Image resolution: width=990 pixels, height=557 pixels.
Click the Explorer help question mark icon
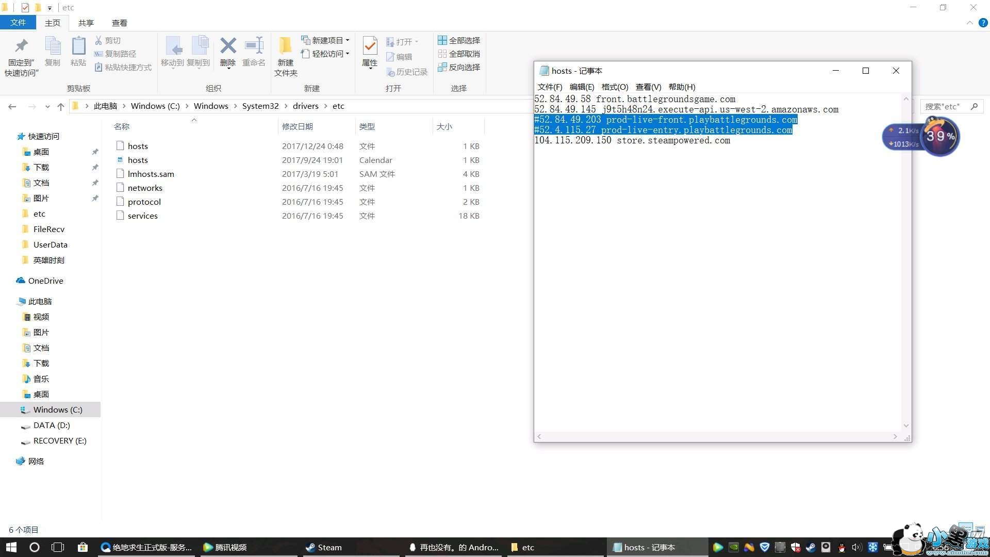(983, 23)
